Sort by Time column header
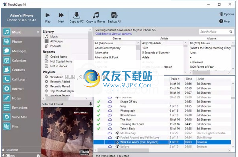The height and width of the screenshot is (157, 238). [x=189, y=79]
